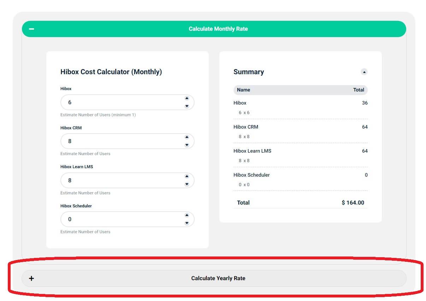Expand the Calculate Yearly Rate section

coord(218,278)
